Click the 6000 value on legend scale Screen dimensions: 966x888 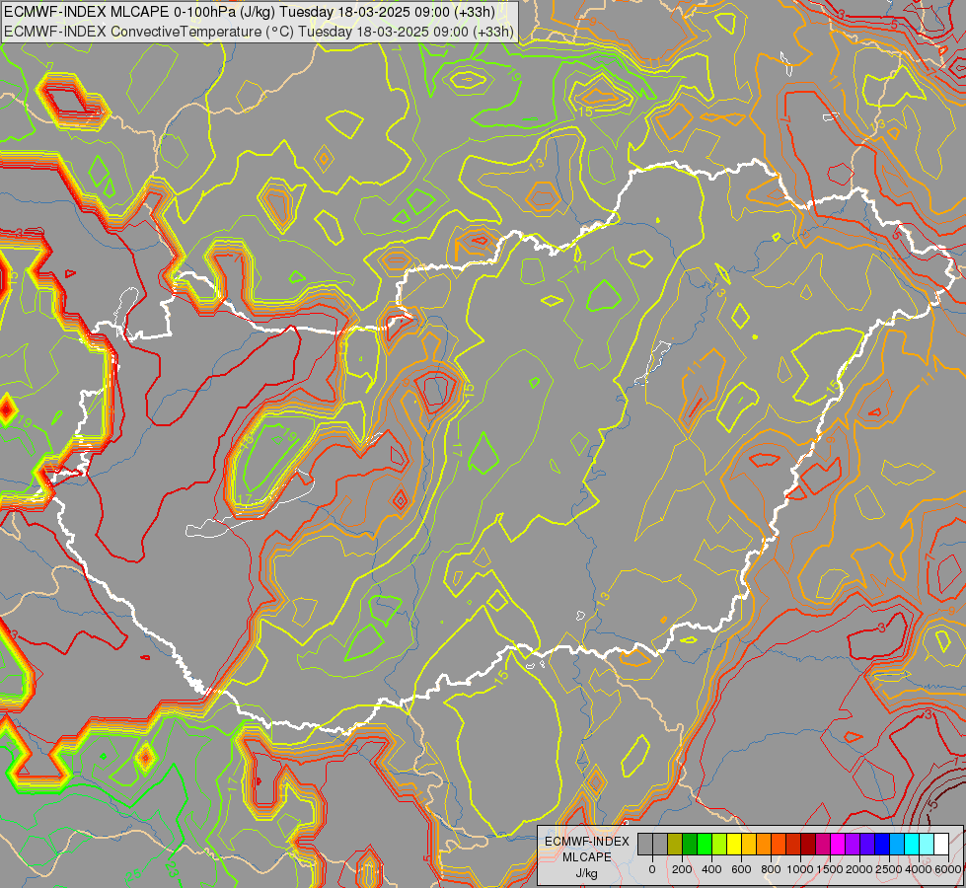click(948, 869)
